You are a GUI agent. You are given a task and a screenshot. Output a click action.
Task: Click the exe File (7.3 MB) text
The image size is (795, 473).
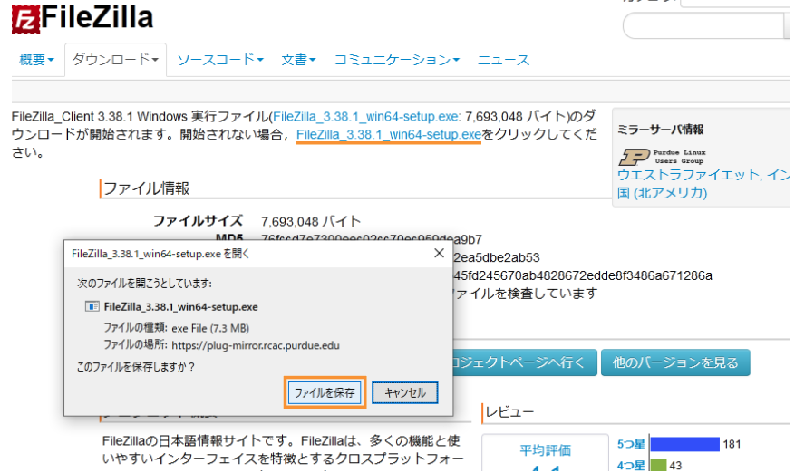coord(210,328)
